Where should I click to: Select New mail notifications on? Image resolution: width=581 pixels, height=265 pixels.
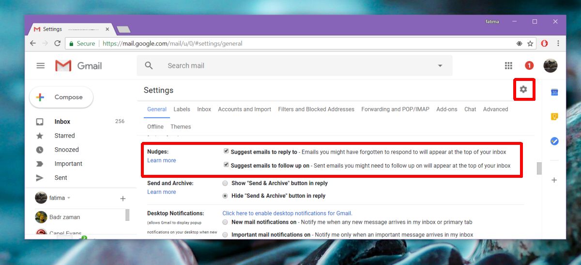coord(225,222)
